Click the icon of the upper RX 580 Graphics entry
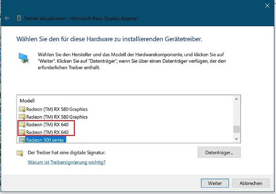Viewport: 276px width, 194px height. pyautogui.click(x=22, y=109)
